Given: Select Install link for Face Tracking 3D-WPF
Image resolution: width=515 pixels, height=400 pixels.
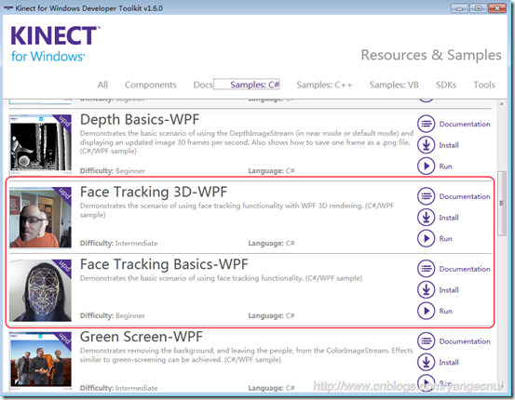Looking at the screenshot, I should coord(449,218).
